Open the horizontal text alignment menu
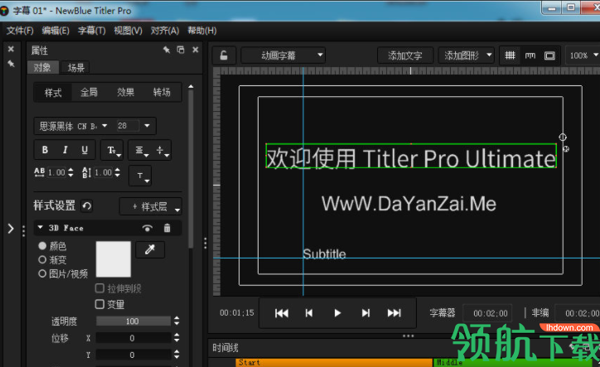The height and width of the screenshot is (367, 600). [141, 151]
